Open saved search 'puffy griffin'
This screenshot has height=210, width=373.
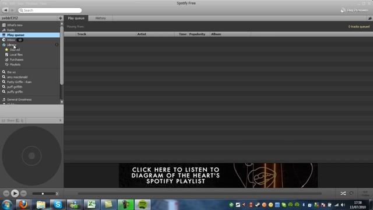[x=15, y=92]
